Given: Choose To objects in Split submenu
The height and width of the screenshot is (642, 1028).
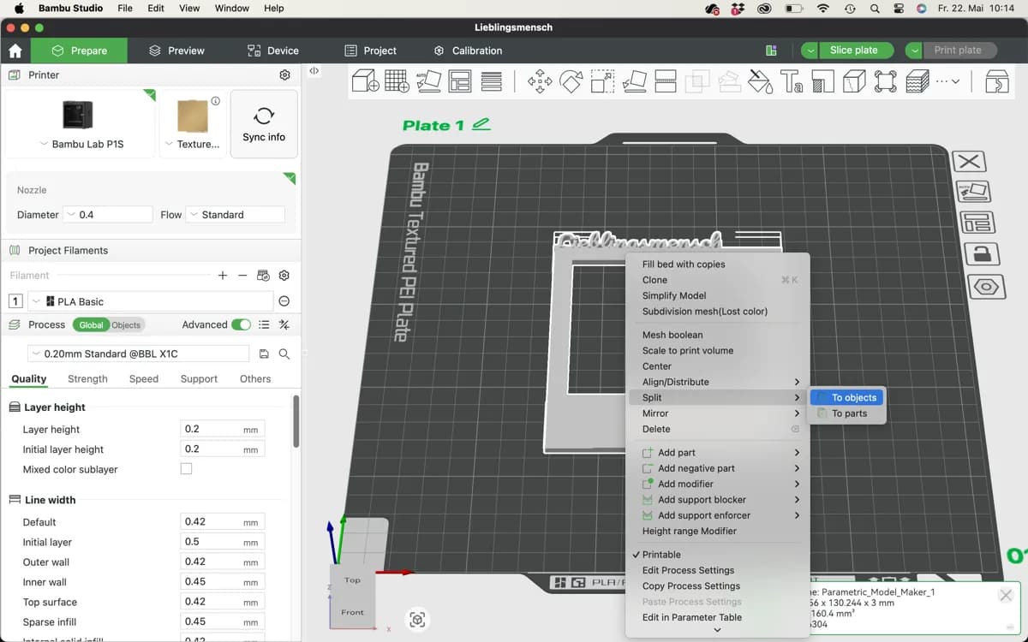Looking at the screenshot, I should coord(846,397).
